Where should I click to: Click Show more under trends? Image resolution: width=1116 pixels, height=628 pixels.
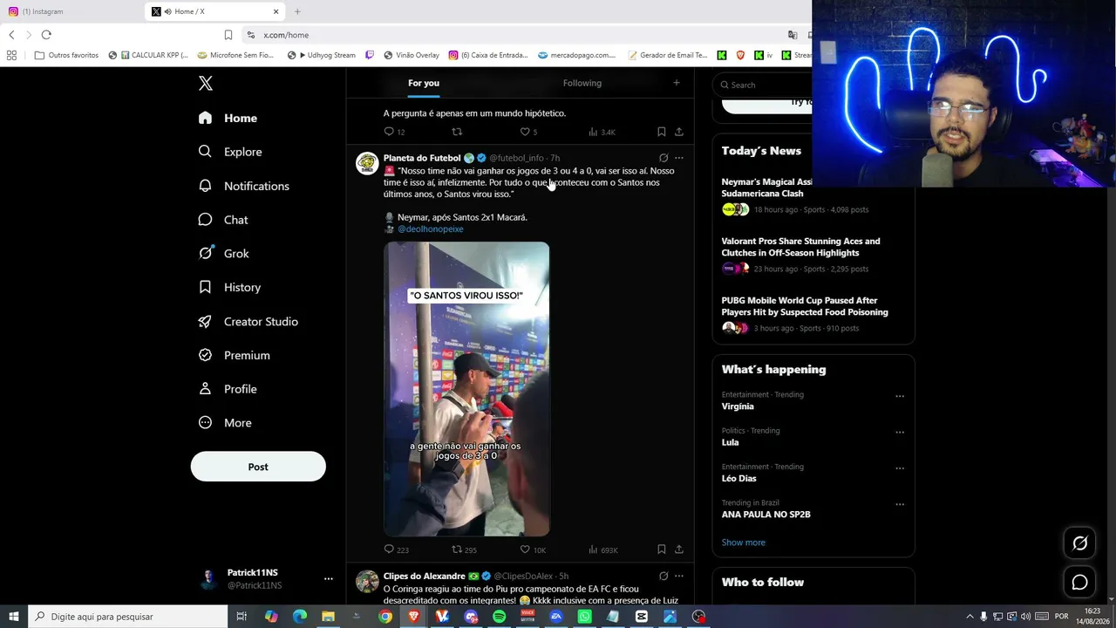744,543
